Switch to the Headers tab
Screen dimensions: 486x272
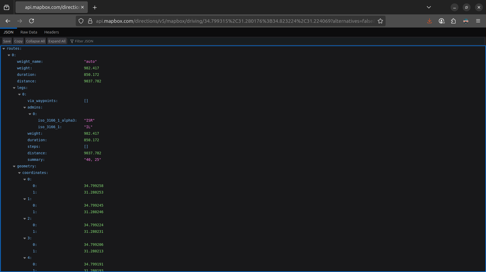[x=52, y=32]
